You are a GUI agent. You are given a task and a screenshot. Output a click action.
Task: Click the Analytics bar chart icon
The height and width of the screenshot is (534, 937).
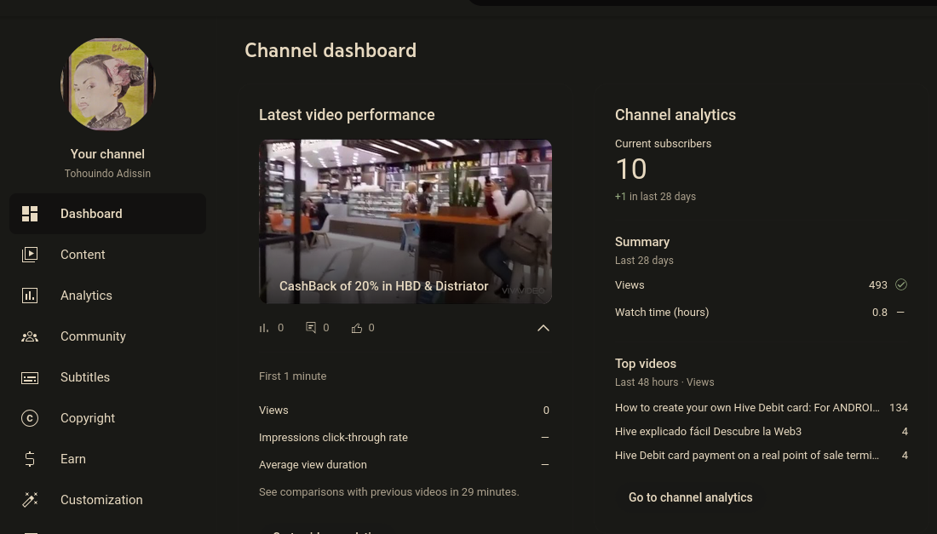30,296
